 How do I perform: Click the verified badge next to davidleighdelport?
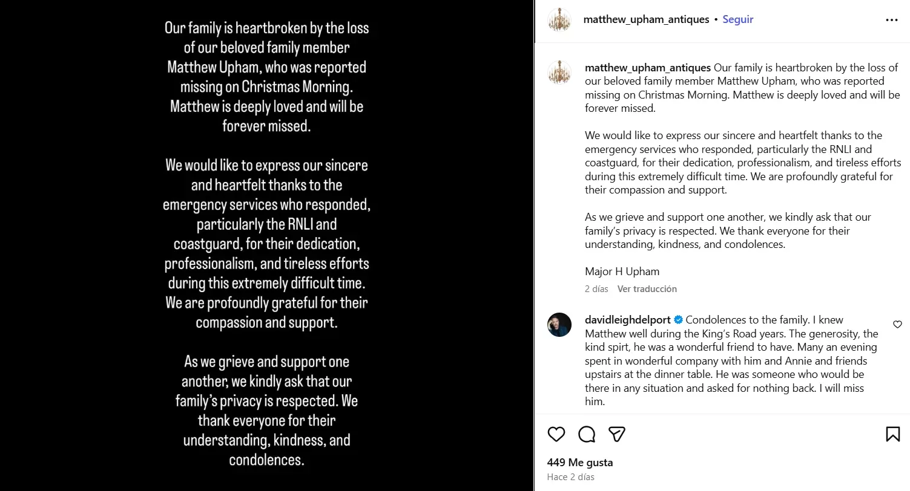click(678, 320)
